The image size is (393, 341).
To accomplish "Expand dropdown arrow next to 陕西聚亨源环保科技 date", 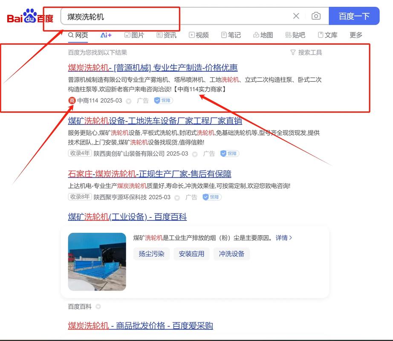I will pos(177,198).
